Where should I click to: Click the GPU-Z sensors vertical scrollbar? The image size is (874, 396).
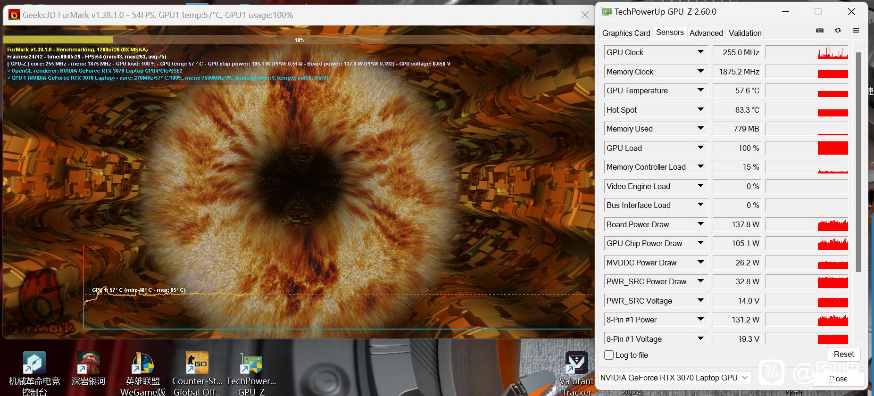coord(858,162)
